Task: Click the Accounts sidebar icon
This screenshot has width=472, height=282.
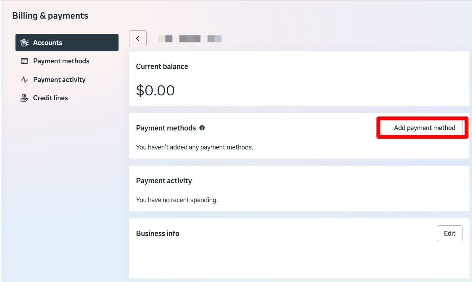Action: (x=24, y=43)
